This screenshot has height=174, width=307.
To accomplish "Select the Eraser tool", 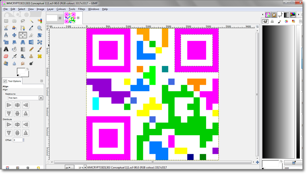I will 6,56.
